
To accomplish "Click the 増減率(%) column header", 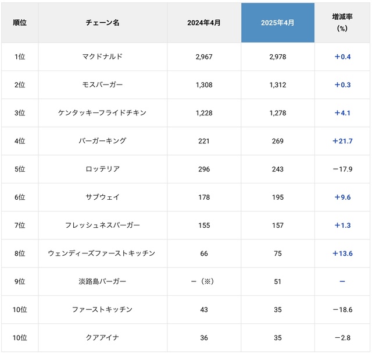I will [x=342, y=23].
